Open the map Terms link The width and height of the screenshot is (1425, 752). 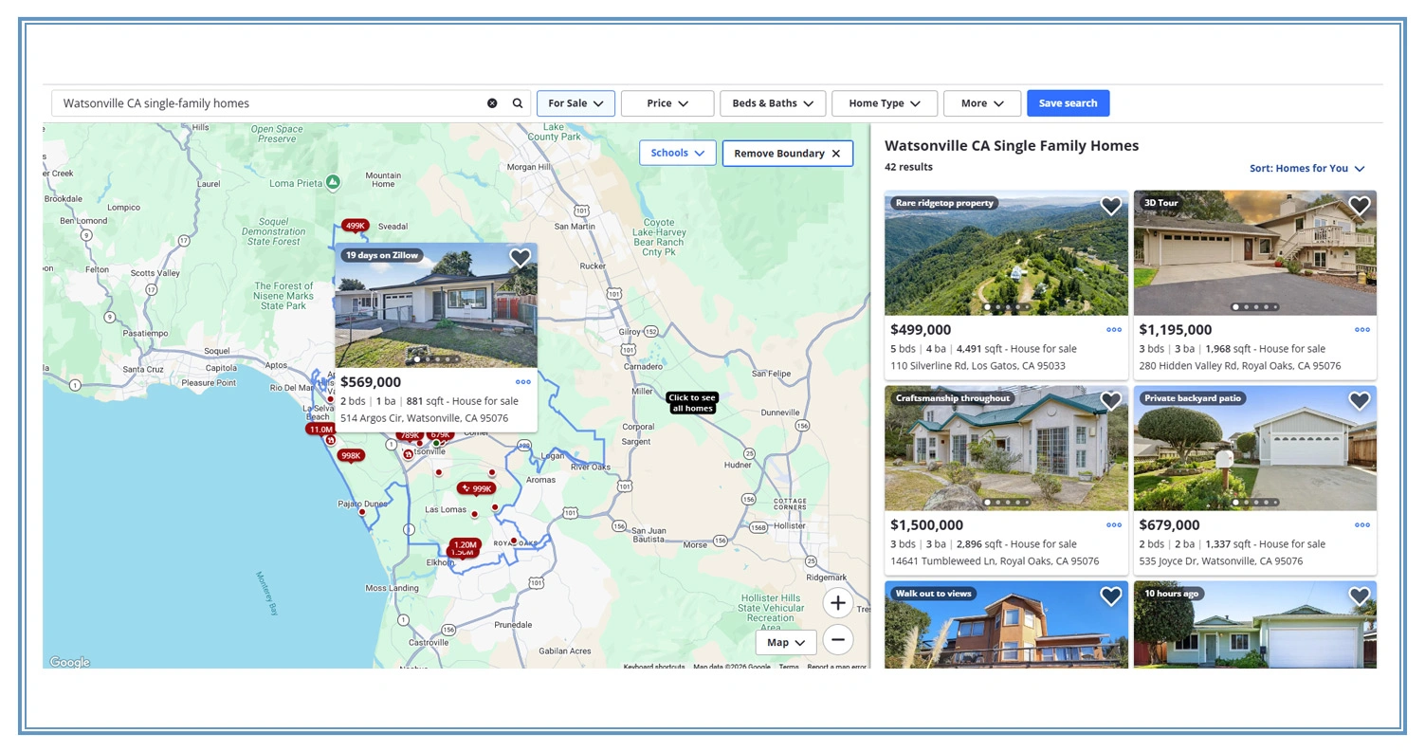point(789,667)
